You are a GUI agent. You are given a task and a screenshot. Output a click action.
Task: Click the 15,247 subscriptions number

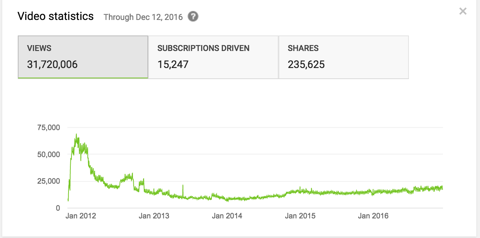pyautogui.click(x=173, y=65)
